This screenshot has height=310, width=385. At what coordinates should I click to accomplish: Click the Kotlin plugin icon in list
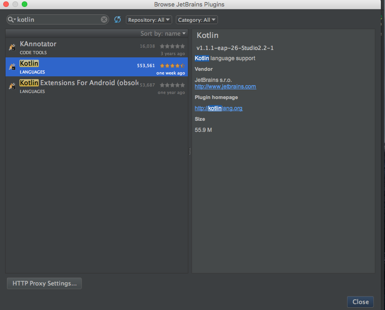(12, 67)
